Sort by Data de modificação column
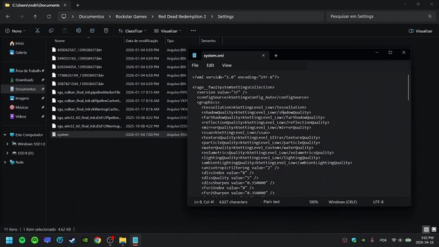 coord(142,41)
